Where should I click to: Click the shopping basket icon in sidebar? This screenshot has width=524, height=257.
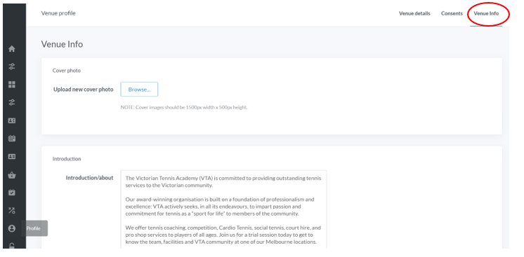(12, 175)
